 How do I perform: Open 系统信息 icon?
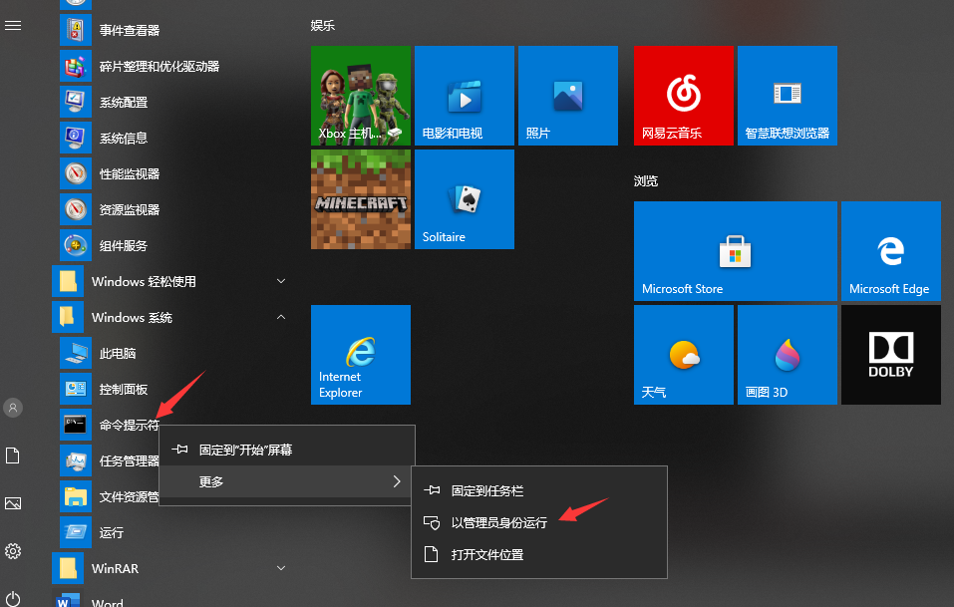(76, 139)
